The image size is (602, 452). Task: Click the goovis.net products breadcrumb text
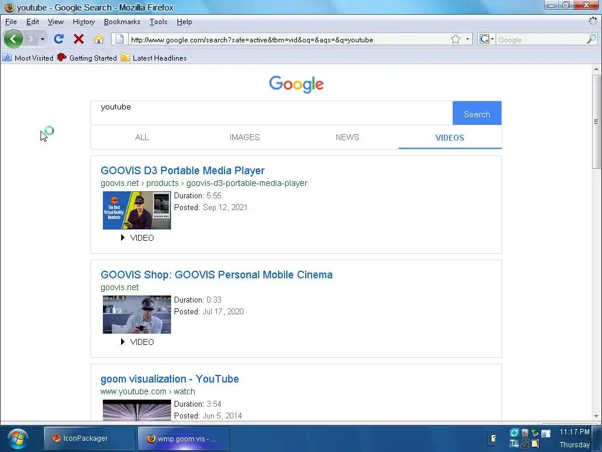point(204,184)
